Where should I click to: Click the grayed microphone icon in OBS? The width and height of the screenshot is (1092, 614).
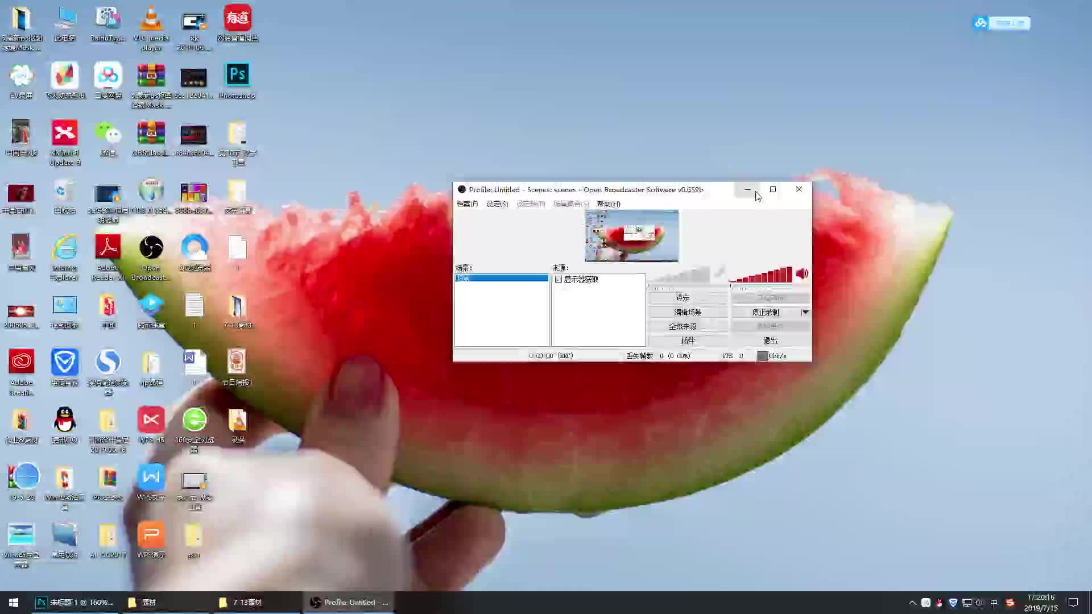coord(719,273)
